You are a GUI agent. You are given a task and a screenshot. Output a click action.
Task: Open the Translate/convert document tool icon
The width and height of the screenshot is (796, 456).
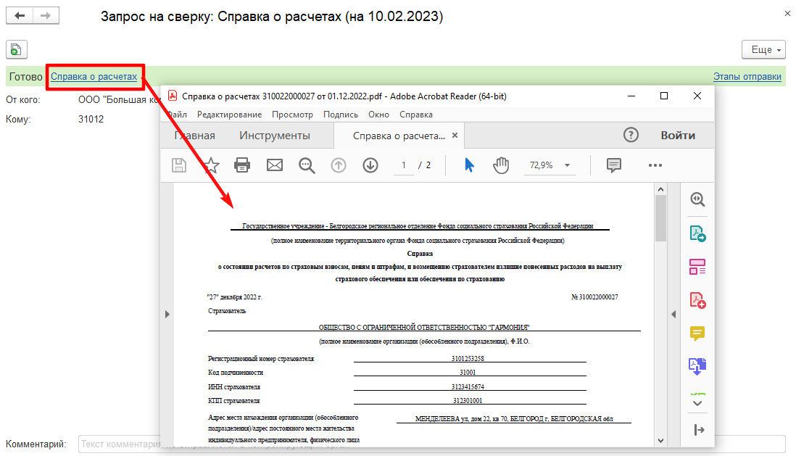697,366
